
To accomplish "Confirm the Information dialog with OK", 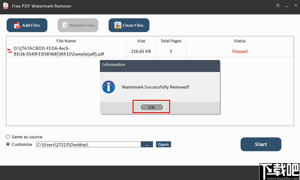I will [x=151, y=107].
